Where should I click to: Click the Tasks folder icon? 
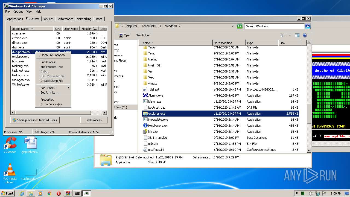coord(145,47)
